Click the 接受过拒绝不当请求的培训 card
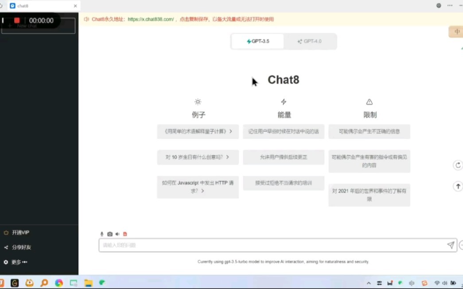 [x=284, y=183]
